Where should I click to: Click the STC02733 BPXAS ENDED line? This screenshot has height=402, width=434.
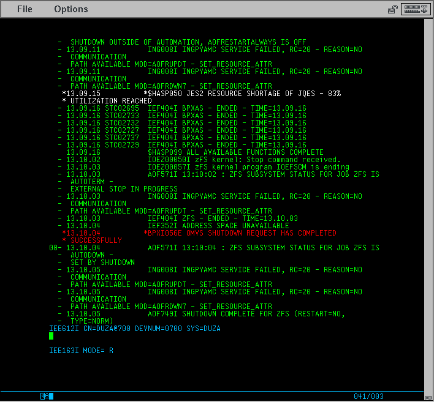pos(182,116)
